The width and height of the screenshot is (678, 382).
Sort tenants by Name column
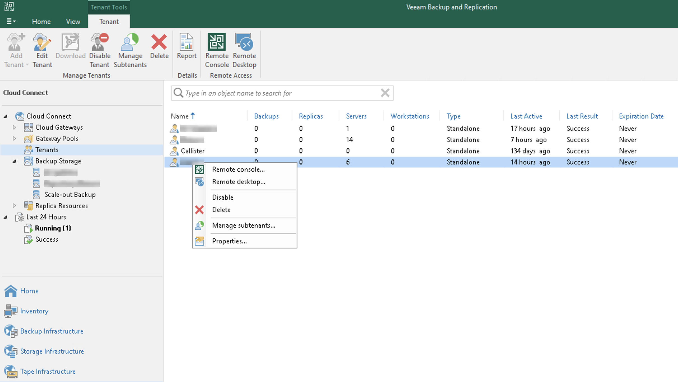point(180,116)
